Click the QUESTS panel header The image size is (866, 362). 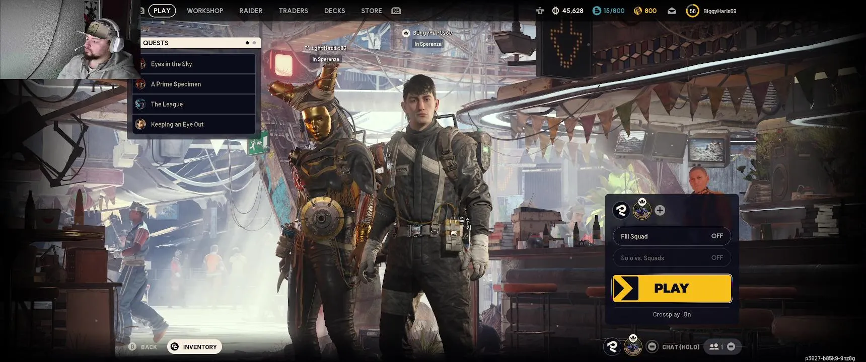click(x=200, y=43)
